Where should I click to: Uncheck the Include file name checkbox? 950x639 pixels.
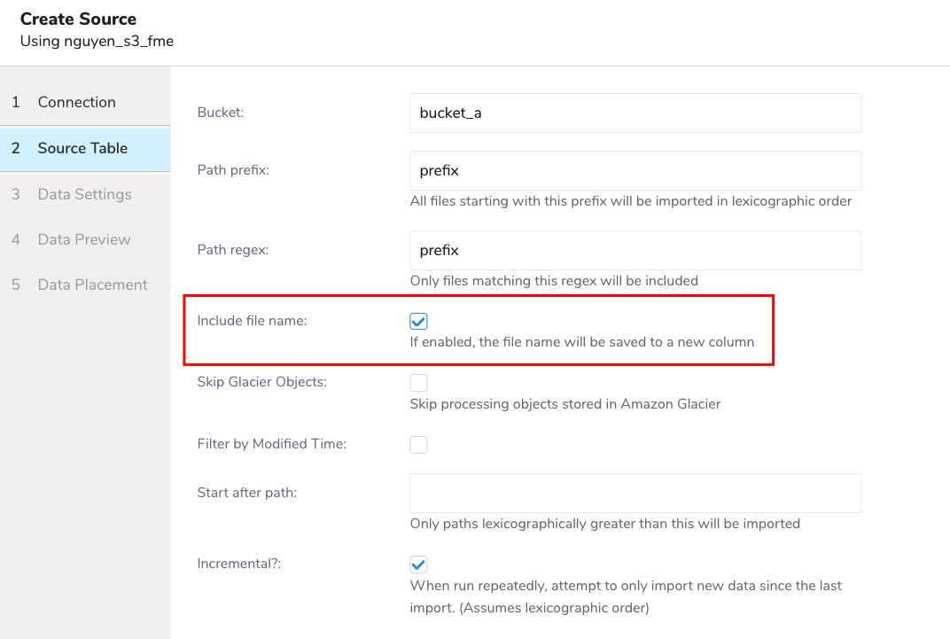tap(419, 321)
